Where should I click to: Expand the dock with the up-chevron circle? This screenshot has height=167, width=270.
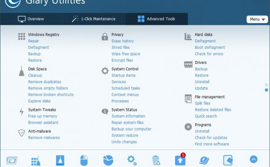point(254,159)
